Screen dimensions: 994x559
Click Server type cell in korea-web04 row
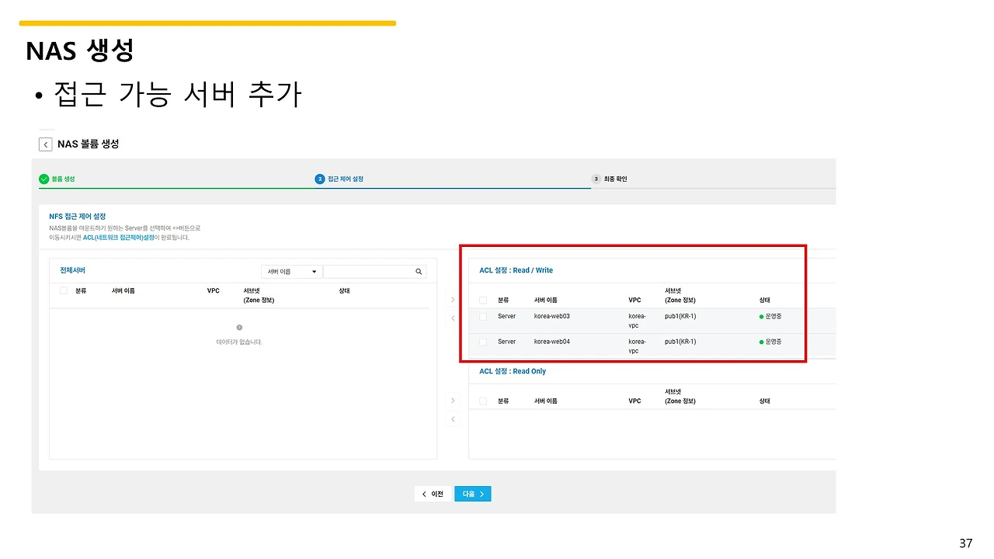pyautogui.click(x=507, y=342)
